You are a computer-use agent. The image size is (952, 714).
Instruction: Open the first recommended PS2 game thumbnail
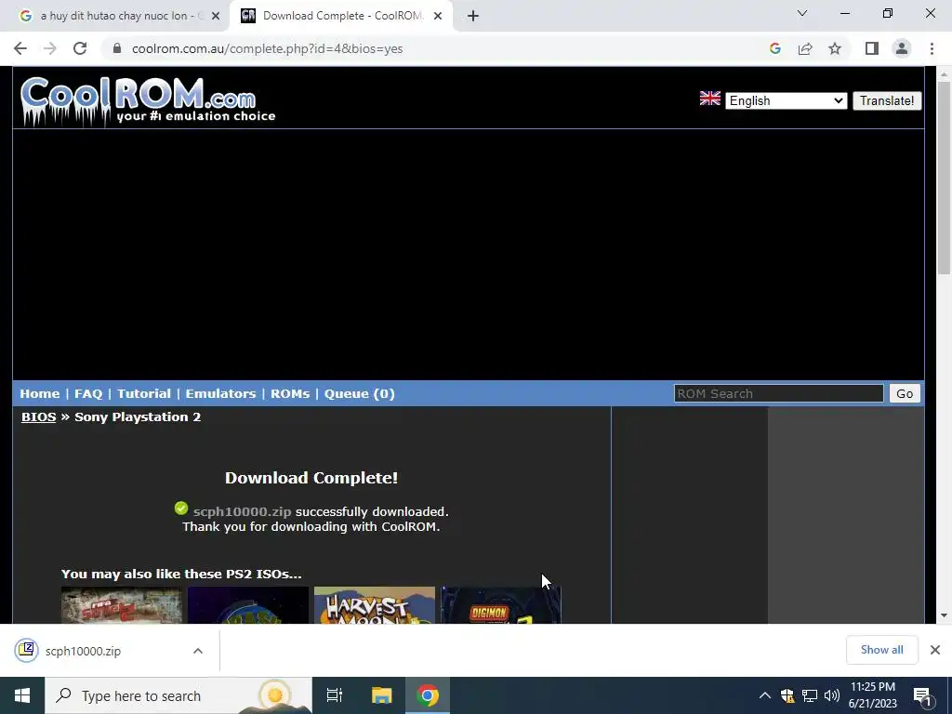point(122,604)
